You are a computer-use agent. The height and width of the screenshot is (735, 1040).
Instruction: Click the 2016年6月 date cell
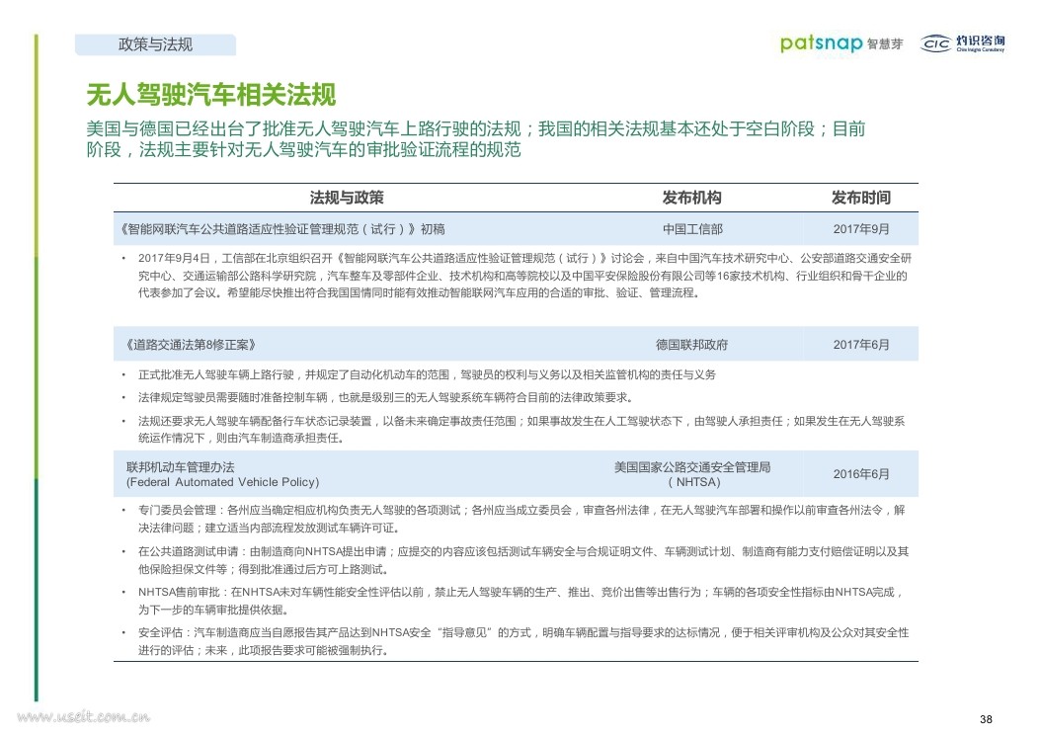(861, 473)
